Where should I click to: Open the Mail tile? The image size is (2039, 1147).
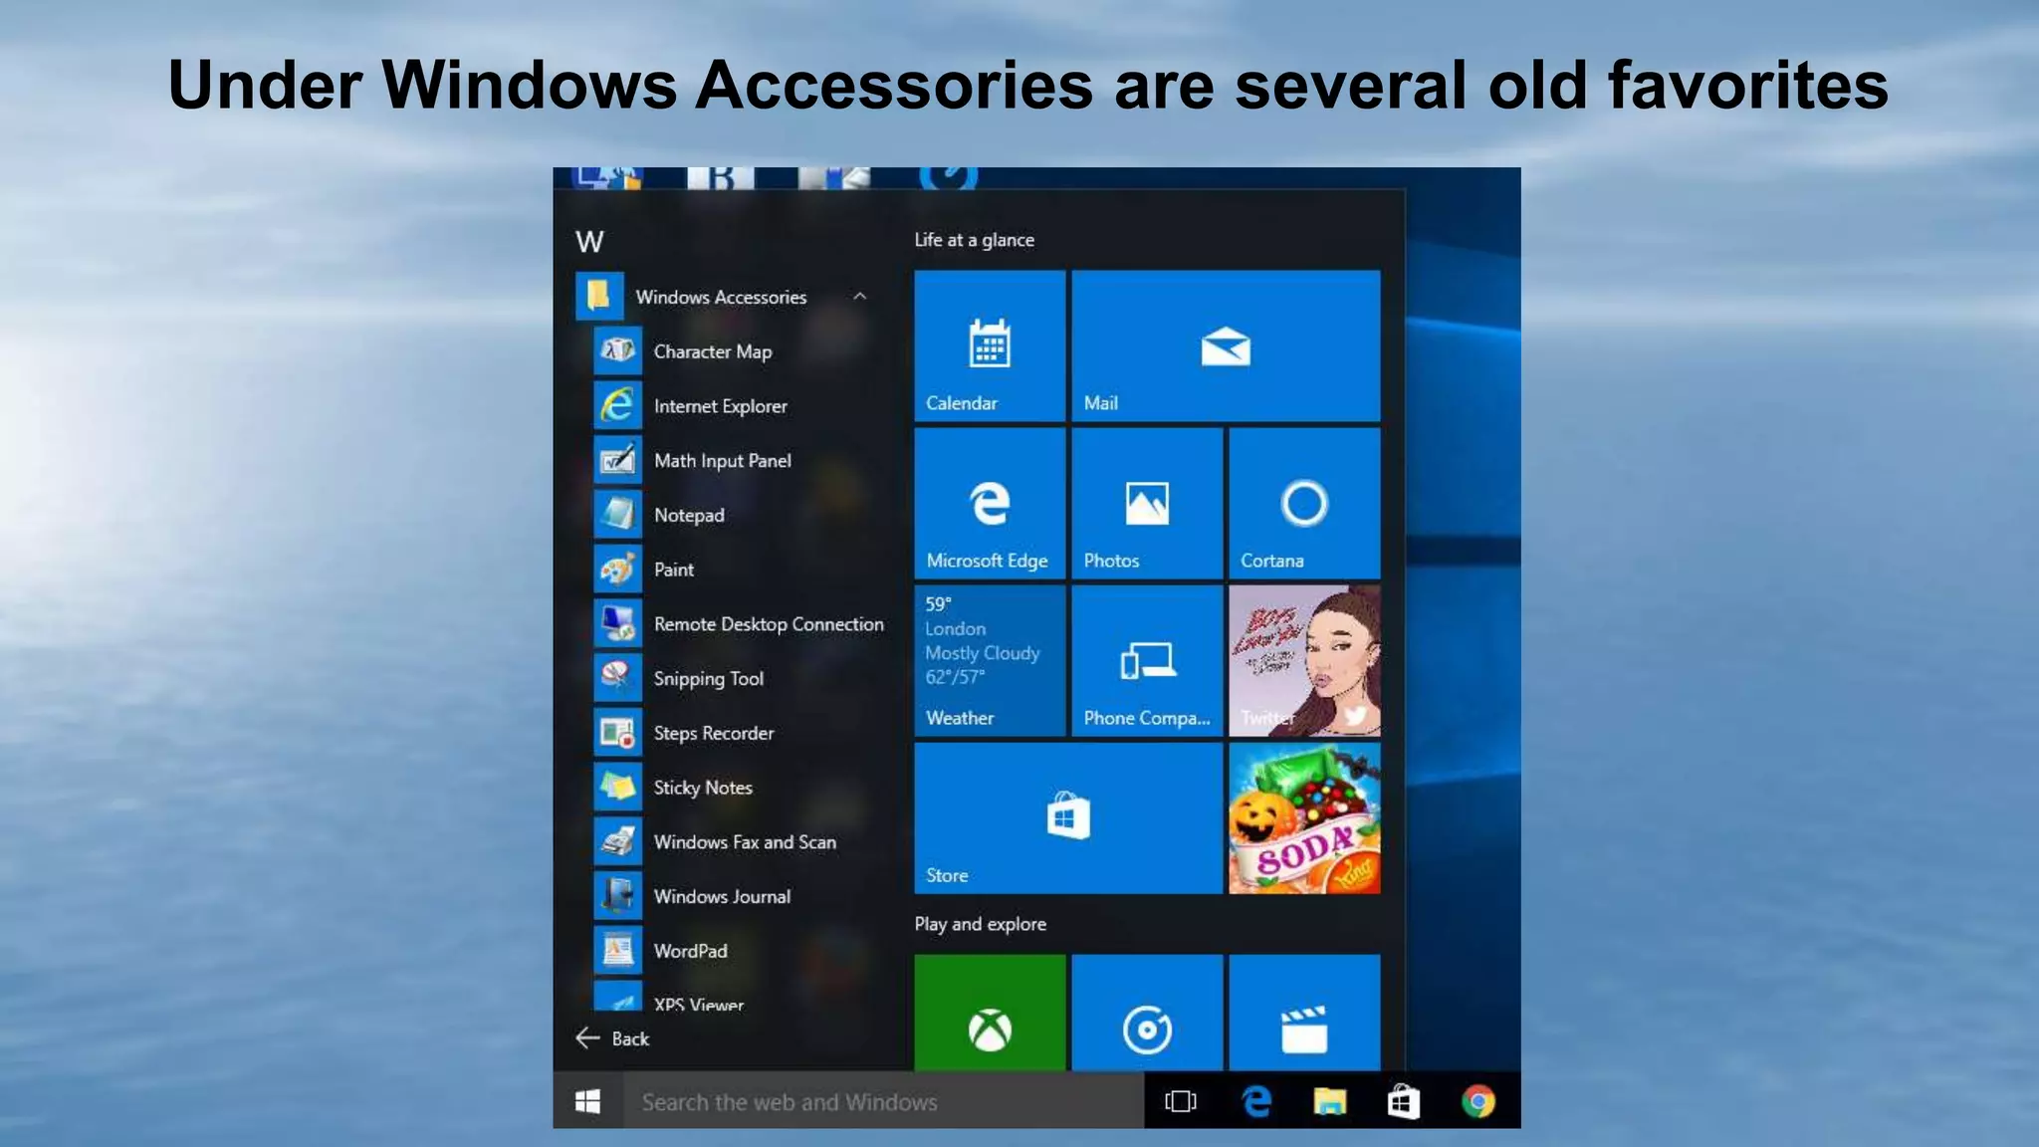click(1226, 345)
